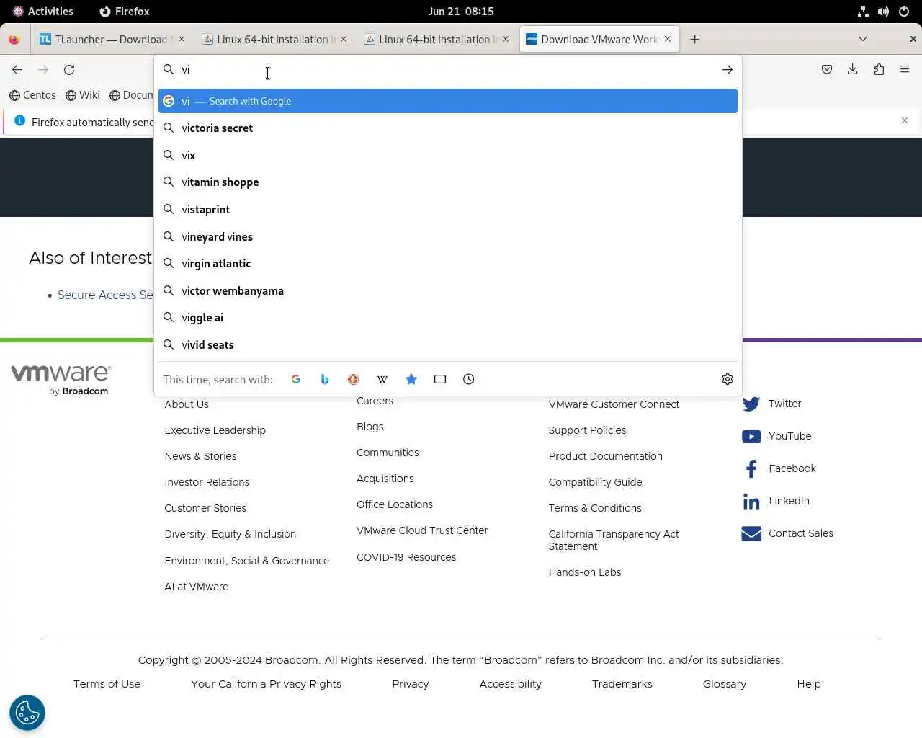Open the clock and calendar Jun 21 08:15
This screenshot has height=738, width=922.
point(461,12)
